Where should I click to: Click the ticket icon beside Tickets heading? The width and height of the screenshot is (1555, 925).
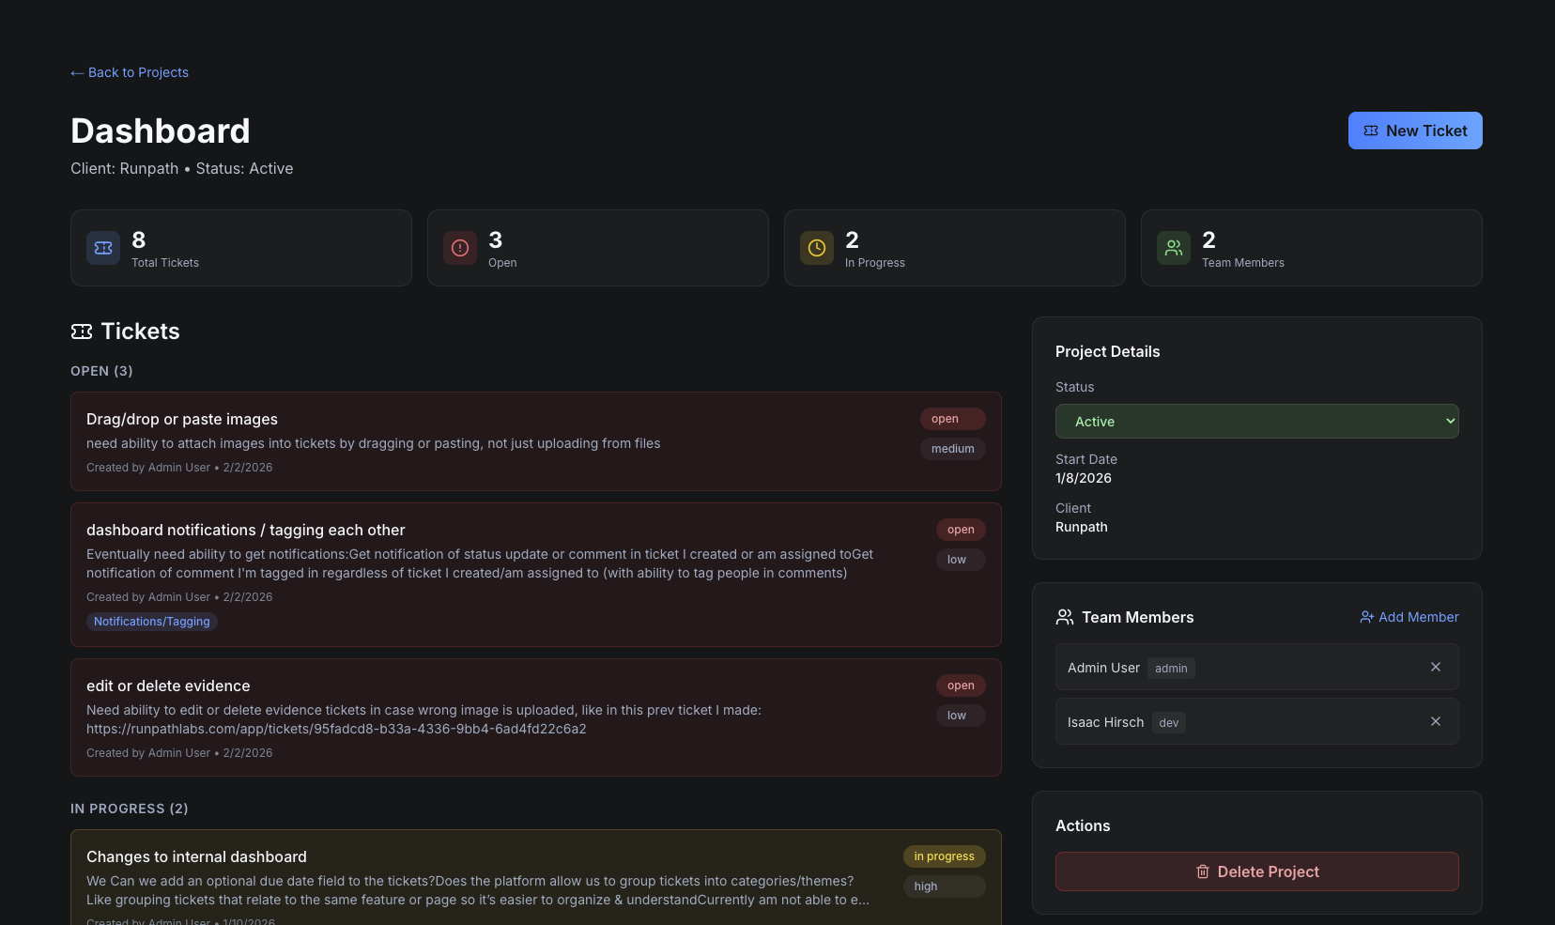tap(82, 331)
